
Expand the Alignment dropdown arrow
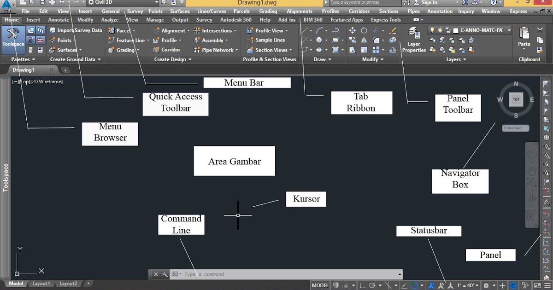[x=188, y=31]
